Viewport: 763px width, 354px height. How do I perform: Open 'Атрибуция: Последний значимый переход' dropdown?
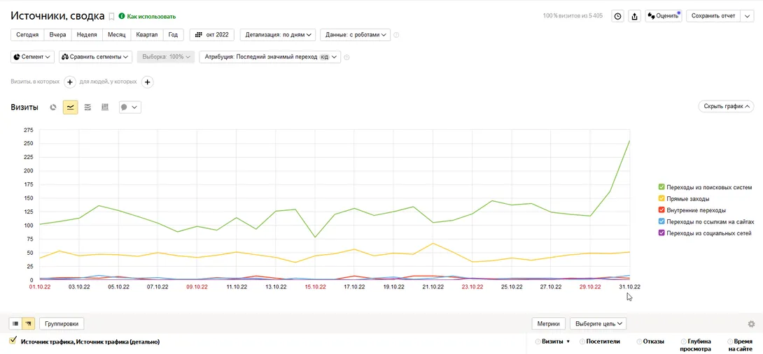coord(270,57)
